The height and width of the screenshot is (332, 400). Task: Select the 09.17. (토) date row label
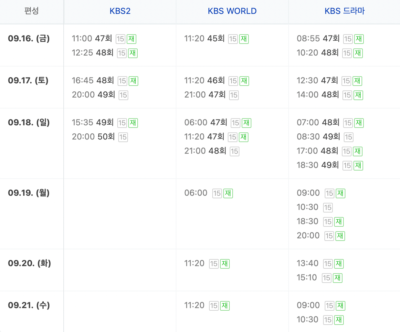pyautogui.click(x=28, y=80)
